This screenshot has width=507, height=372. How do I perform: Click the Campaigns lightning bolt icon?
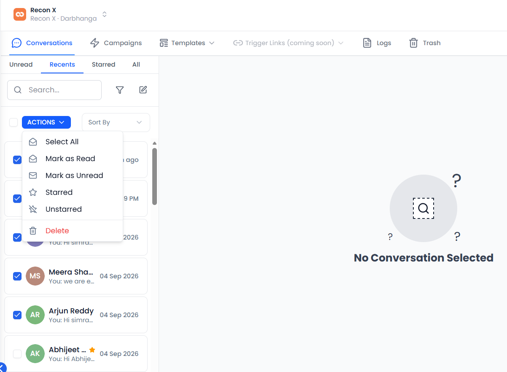tap(95, 43)
